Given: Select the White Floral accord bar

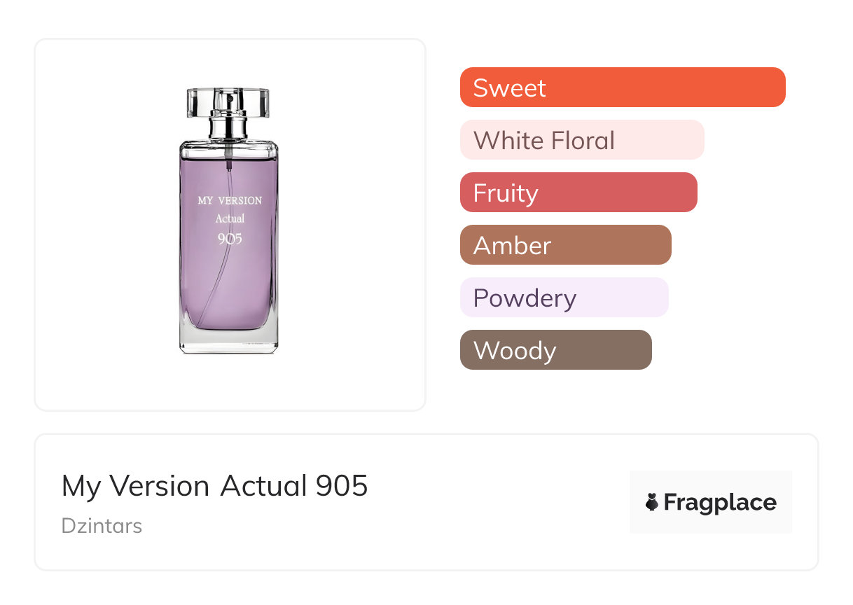Looking at the screenshot, I should click(581, 140).
